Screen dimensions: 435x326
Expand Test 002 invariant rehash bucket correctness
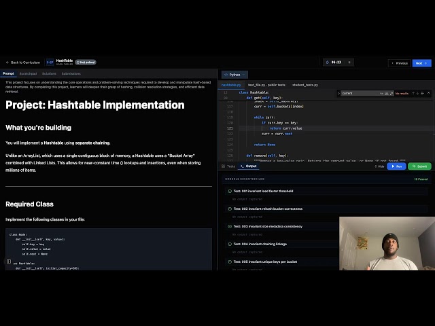(326, 209)
